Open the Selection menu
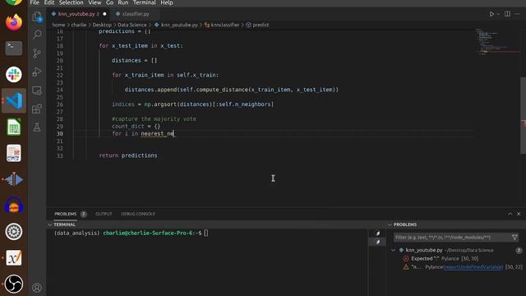Screen dimensions: 526x296 (x=71, y=2)
